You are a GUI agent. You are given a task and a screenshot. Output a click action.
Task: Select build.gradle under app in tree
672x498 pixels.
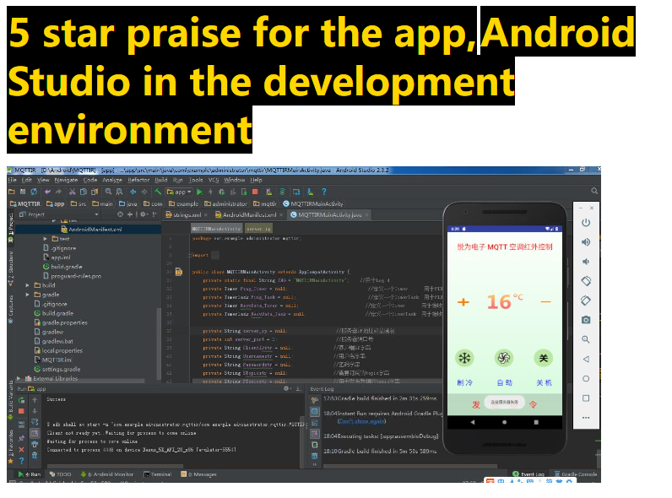point(62,267)
